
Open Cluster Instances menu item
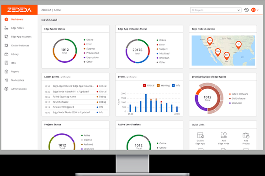[20, 45]
